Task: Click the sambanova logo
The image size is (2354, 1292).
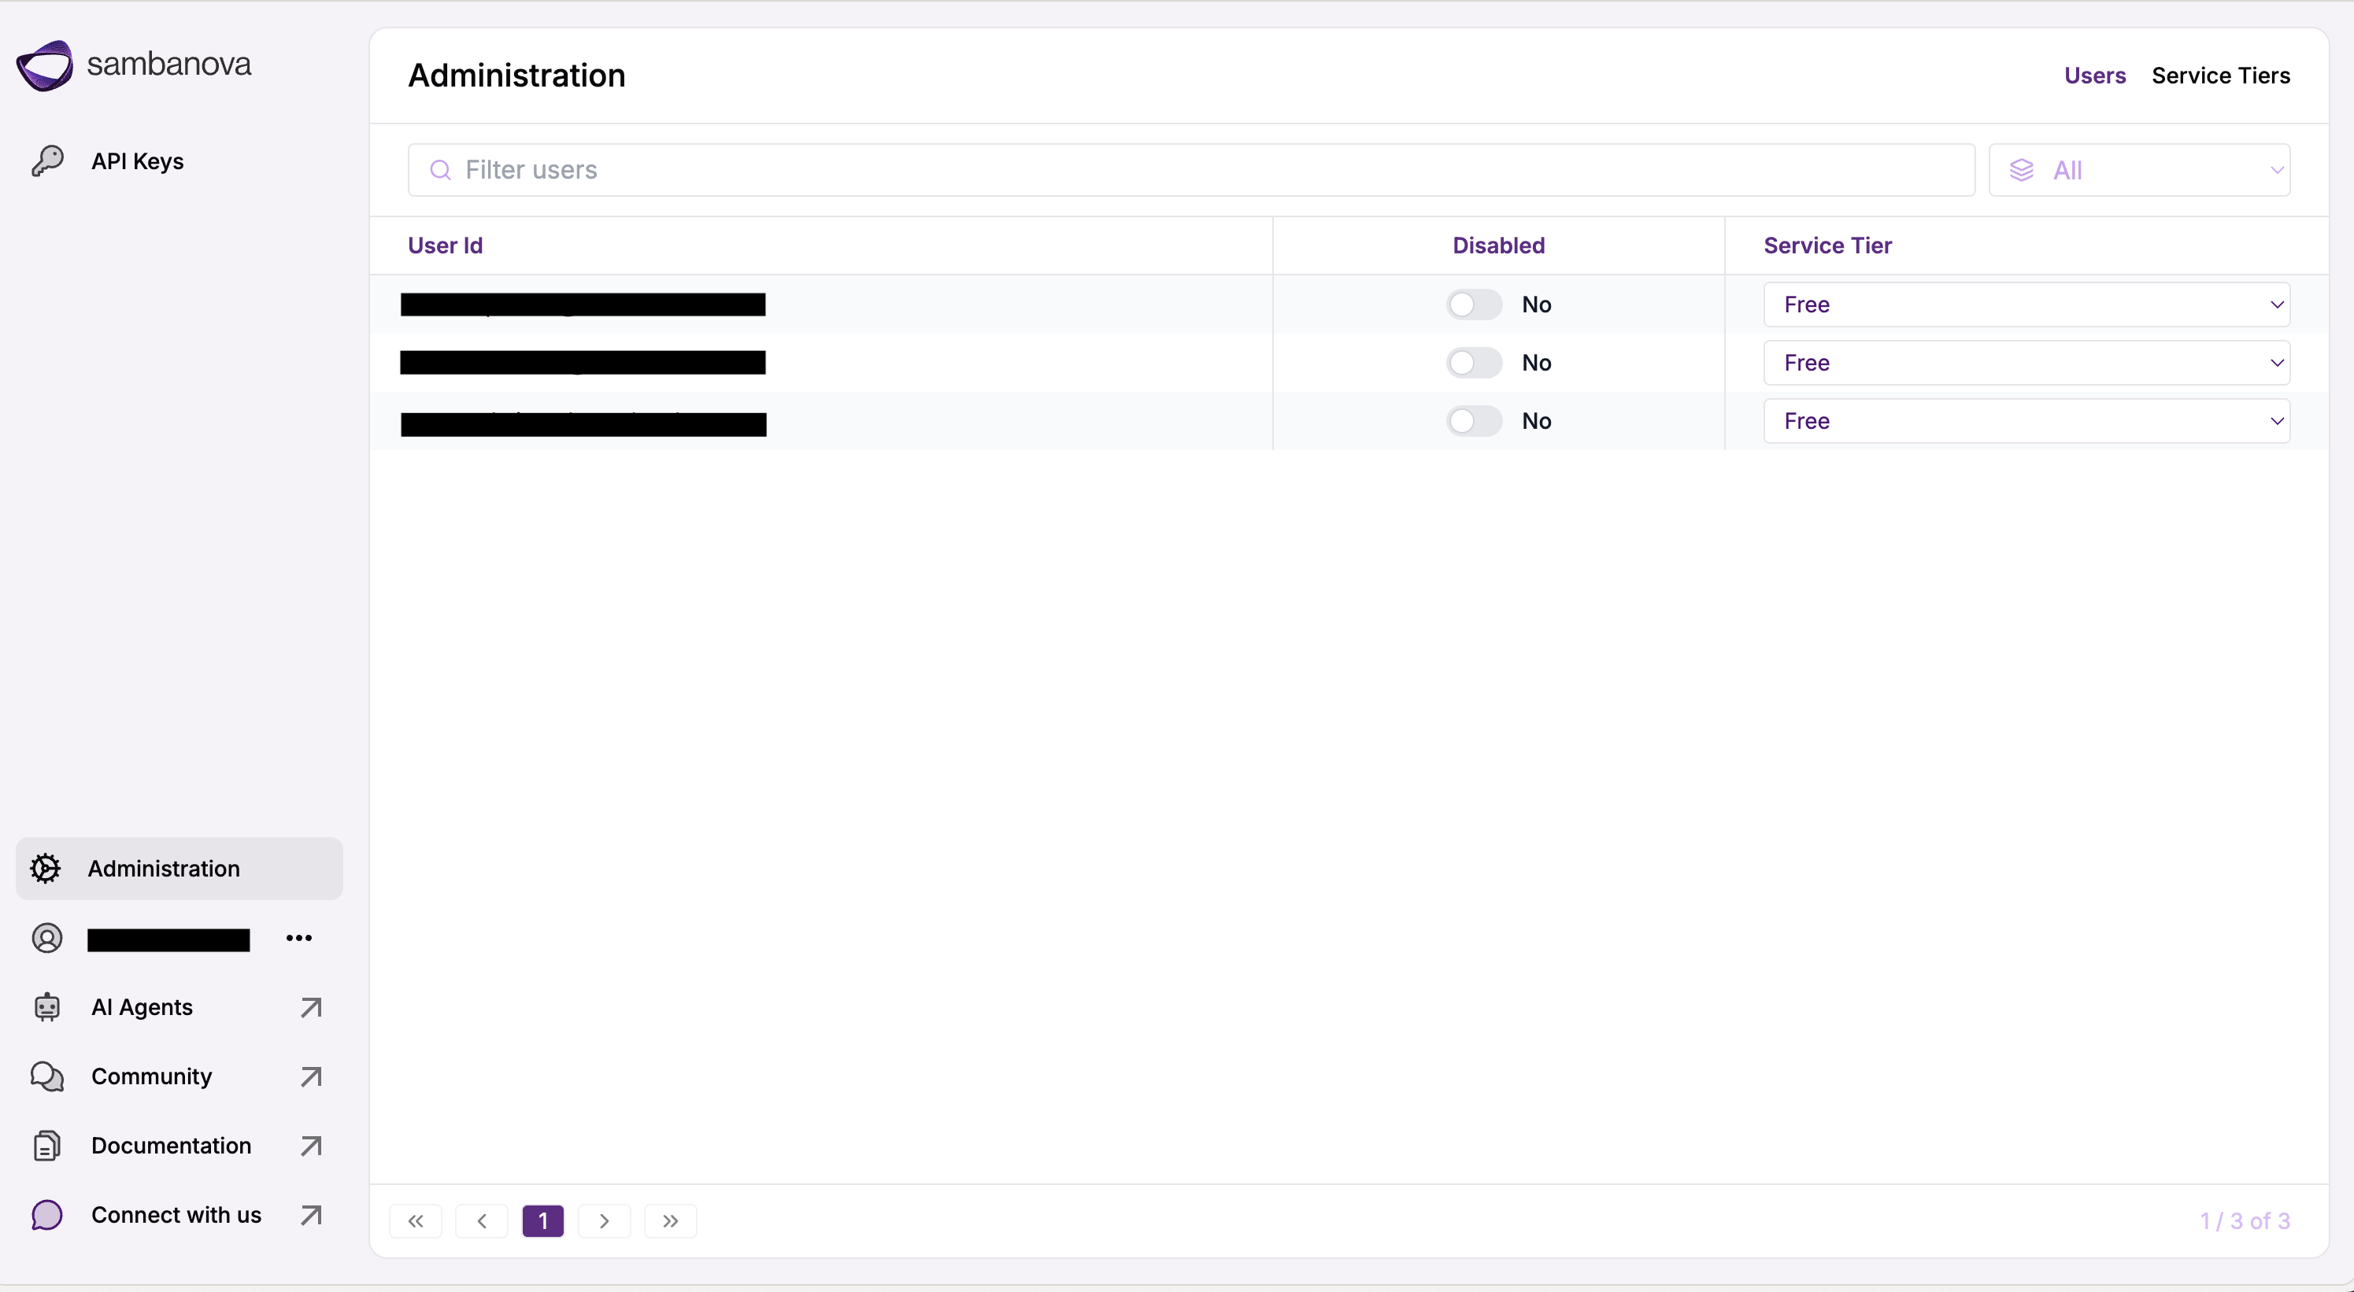Action: 133,64
